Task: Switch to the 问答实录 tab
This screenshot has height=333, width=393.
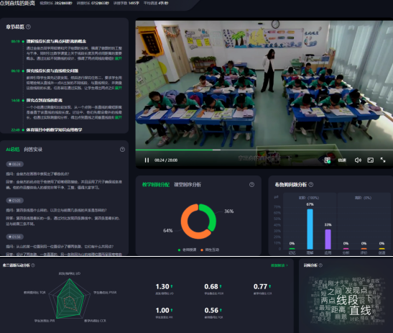Action: click(x=33, y=150)
